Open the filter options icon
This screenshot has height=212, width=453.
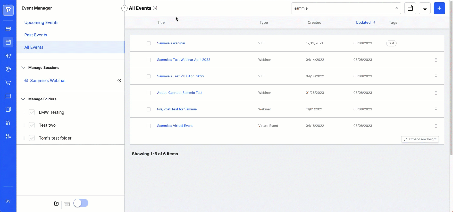coord(425,8)
